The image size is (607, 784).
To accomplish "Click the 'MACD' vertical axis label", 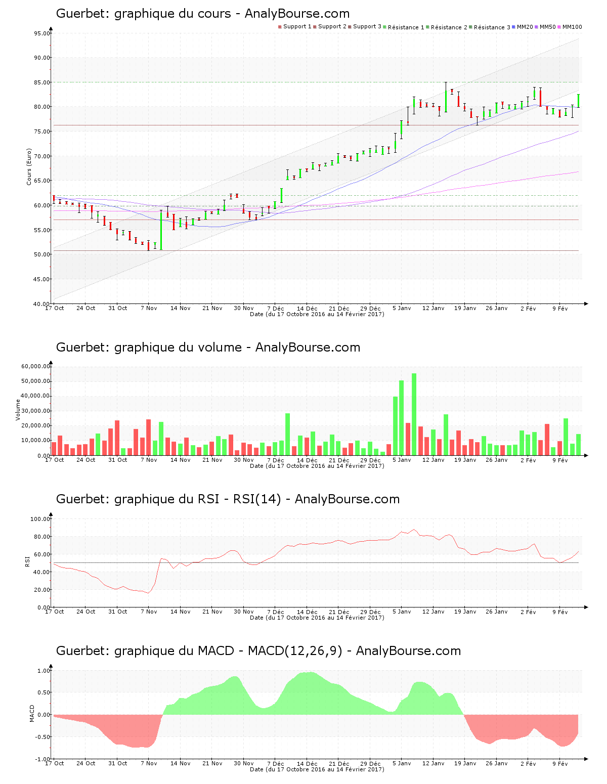I will 32,713.
